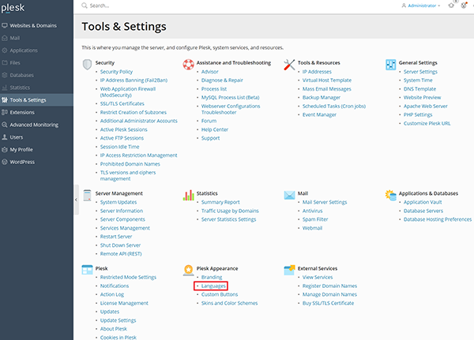Click the notifications icon in the top bar
474x340 pixels.
pos(451,6)
